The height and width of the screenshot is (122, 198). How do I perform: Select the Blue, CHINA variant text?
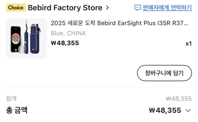click(68, 33)
